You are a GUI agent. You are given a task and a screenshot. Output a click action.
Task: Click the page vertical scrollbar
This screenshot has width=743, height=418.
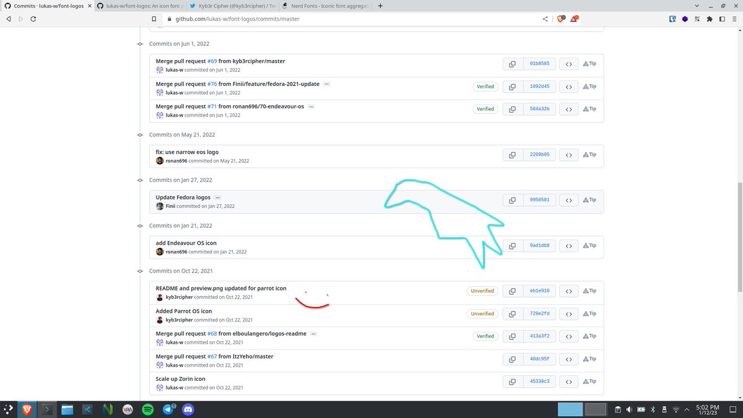[740, 237]
